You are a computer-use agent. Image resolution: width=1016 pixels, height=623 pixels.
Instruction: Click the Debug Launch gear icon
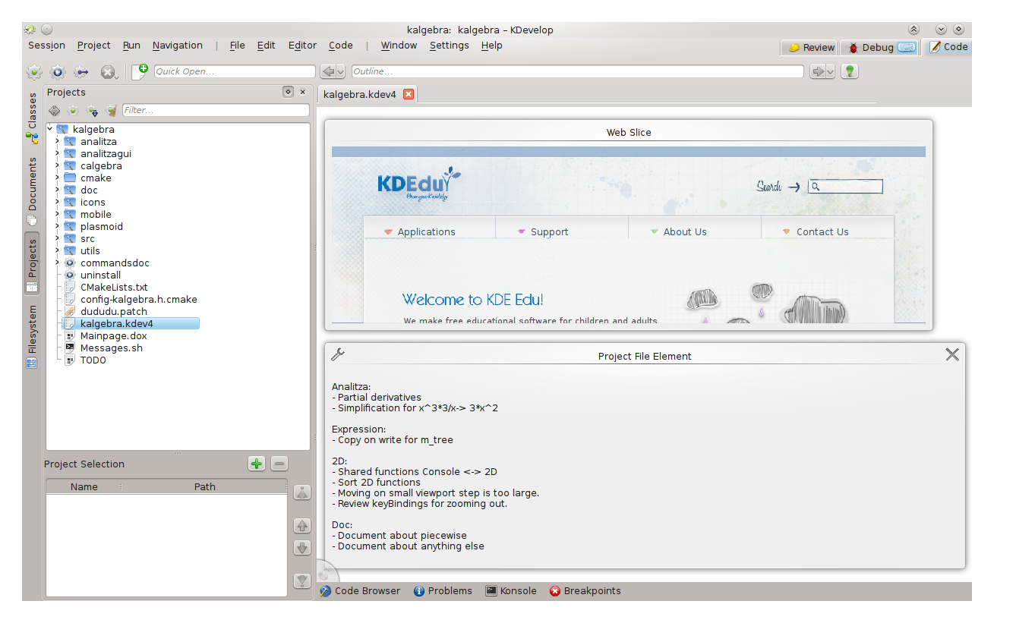81,72
